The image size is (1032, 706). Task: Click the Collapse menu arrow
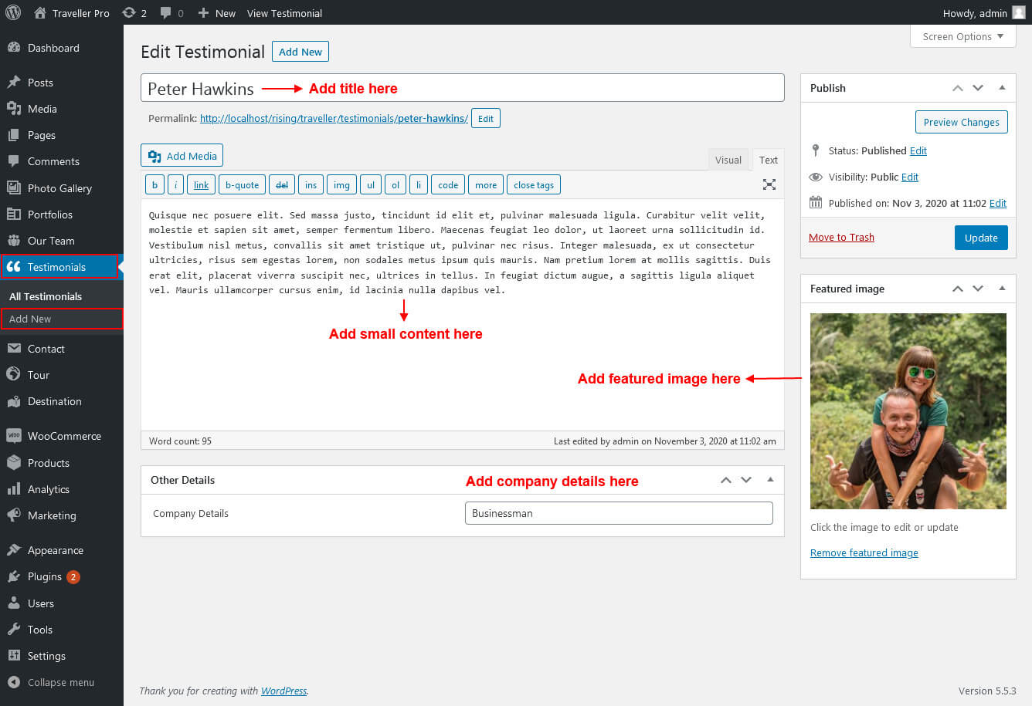pyautogui.click(x=13, y=682)
